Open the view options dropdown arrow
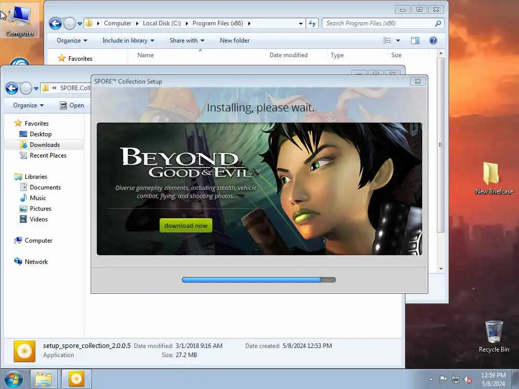The width and height of the screenshot is (519, 389). click(398, 41)
